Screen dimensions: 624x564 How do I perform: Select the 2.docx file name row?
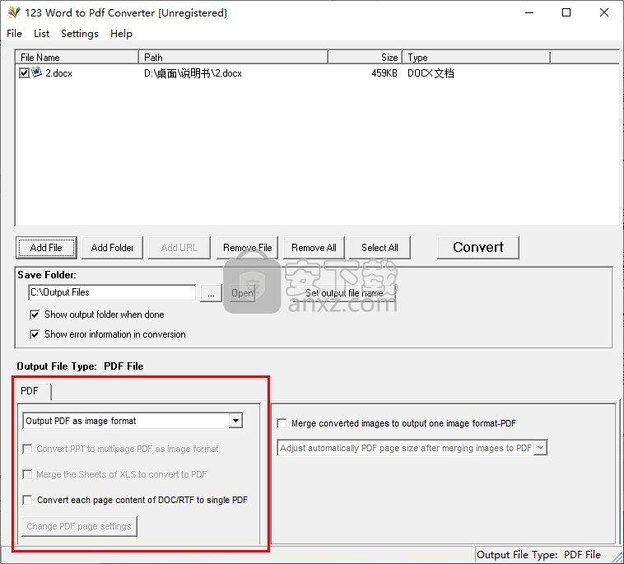coord(58,73)
